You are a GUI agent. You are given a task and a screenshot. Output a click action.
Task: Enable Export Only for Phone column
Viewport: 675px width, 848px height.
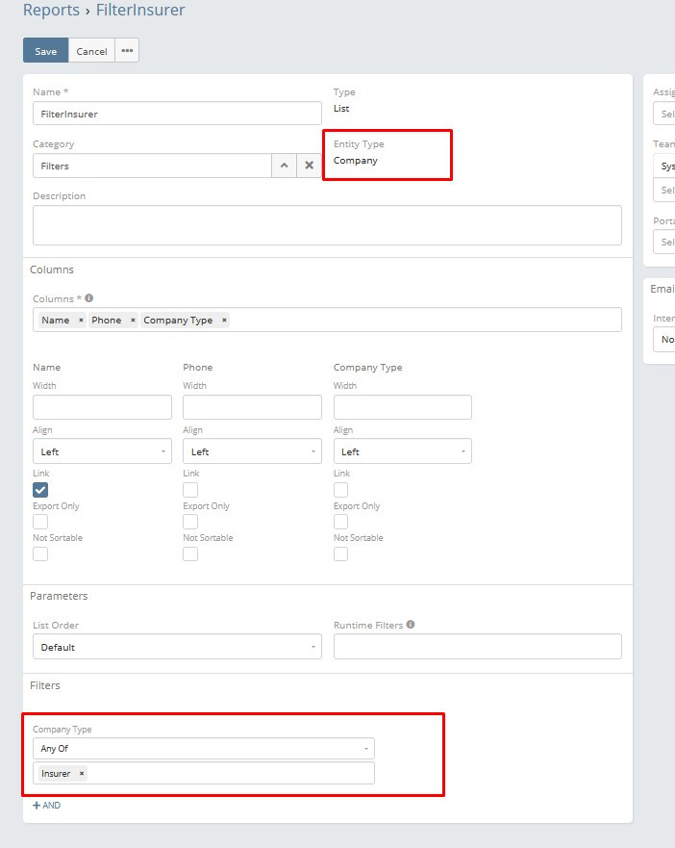click(190, 522)
